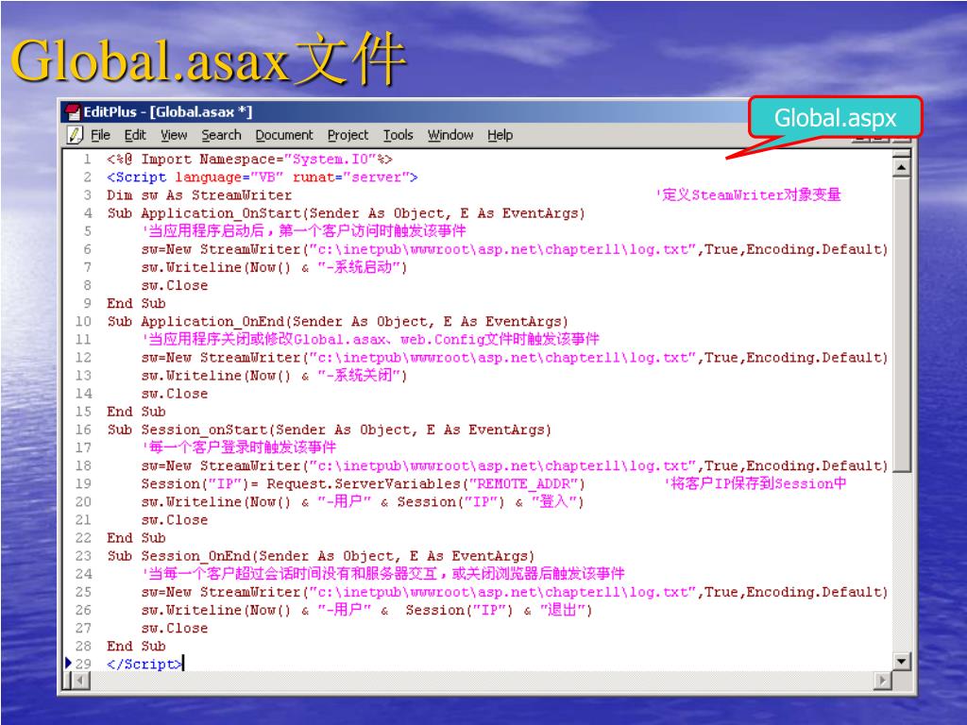967x725 pixels.
Task: Open the Project menu
Action: coord(348,135)
